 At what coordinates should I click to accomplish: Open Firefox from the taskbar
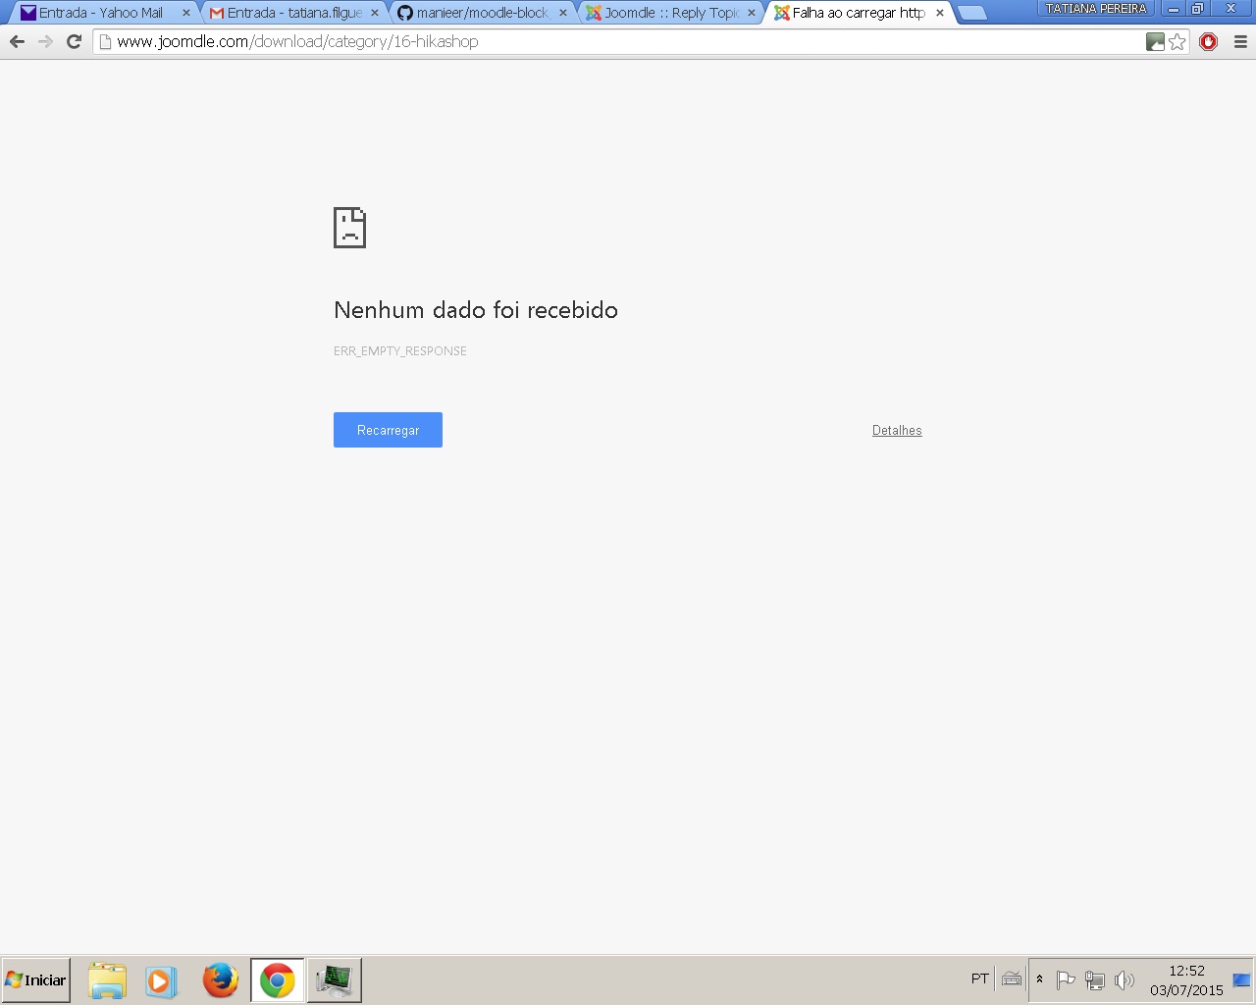point(220,980)
